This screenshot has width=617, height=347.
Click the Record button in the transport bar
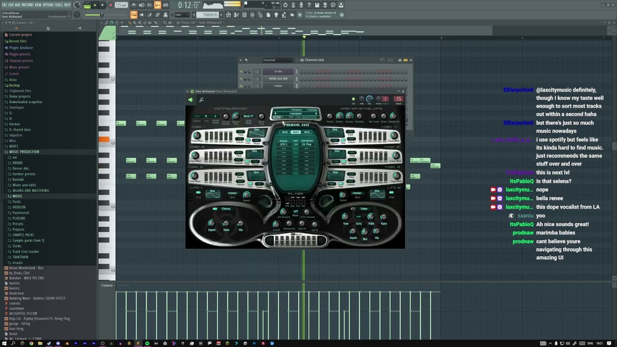[x=110, y=5]
